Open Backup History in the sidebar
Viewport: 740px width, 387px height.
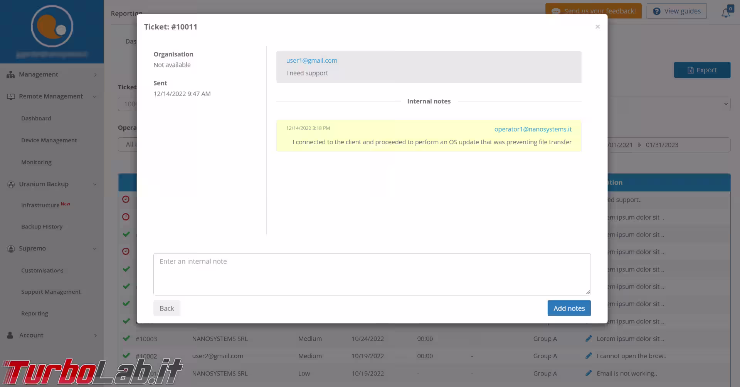click(x=42, y=227)
